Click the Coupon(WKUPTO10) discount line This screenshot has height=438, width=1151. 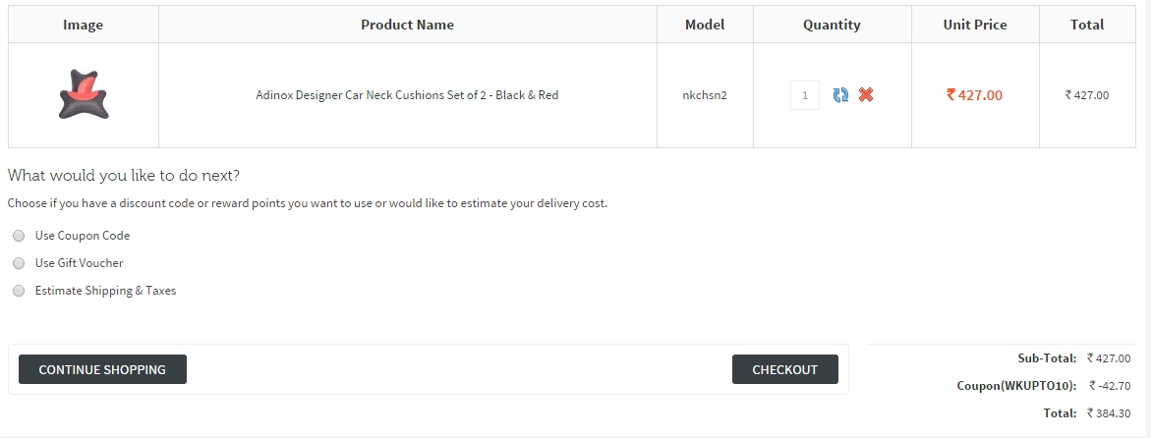(1016, 386)
